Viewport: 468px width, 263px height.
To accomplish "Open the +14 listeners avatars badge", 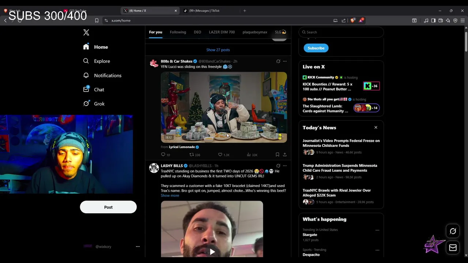I will click(x=366, y=108).
